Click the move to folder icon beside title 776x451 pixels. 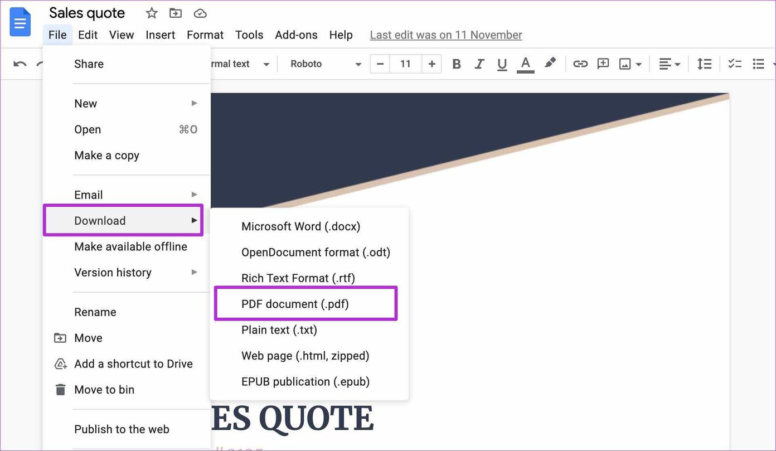pos(176,13)
